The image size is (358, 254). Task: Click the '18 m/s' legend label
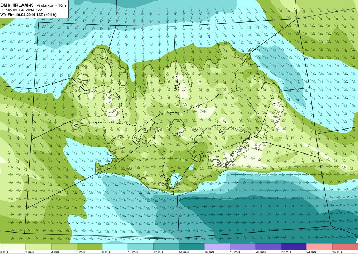[x=235, y=252]
